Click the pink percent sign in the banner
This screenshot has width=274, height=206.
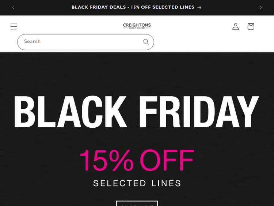121,160
